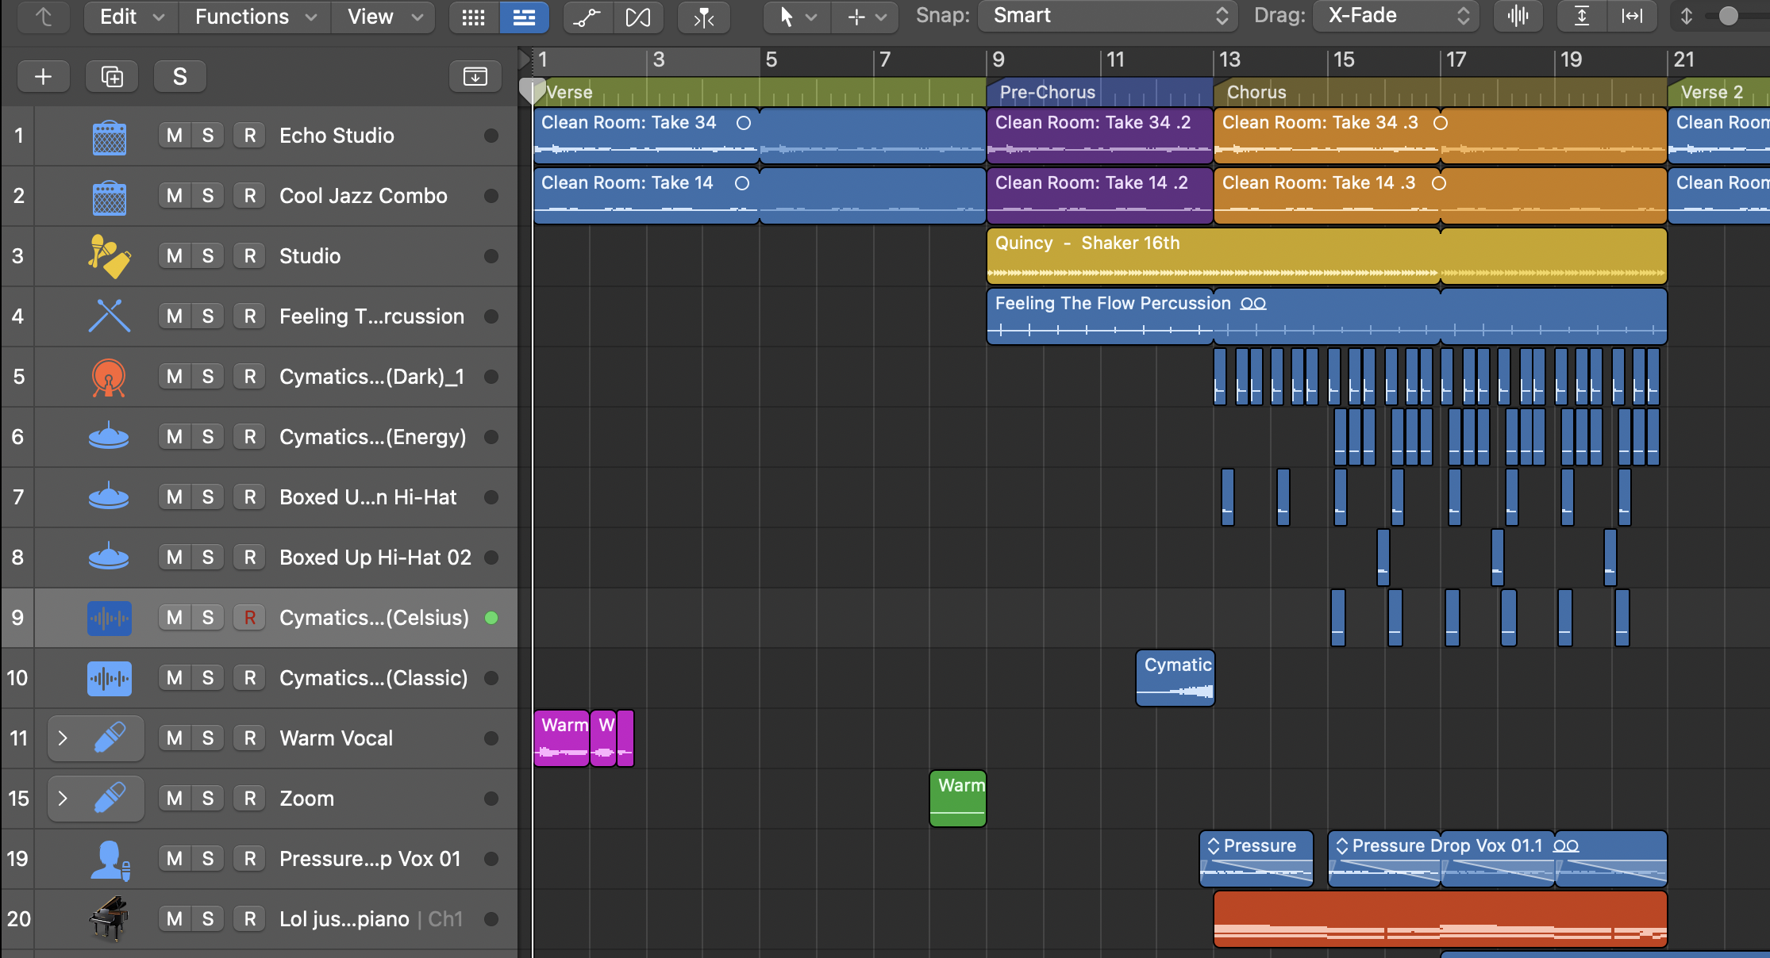Enable Record on Cymatics Celsius track 9
The height and width of the screenshot is (958, 1770).
tap(249, 617)
